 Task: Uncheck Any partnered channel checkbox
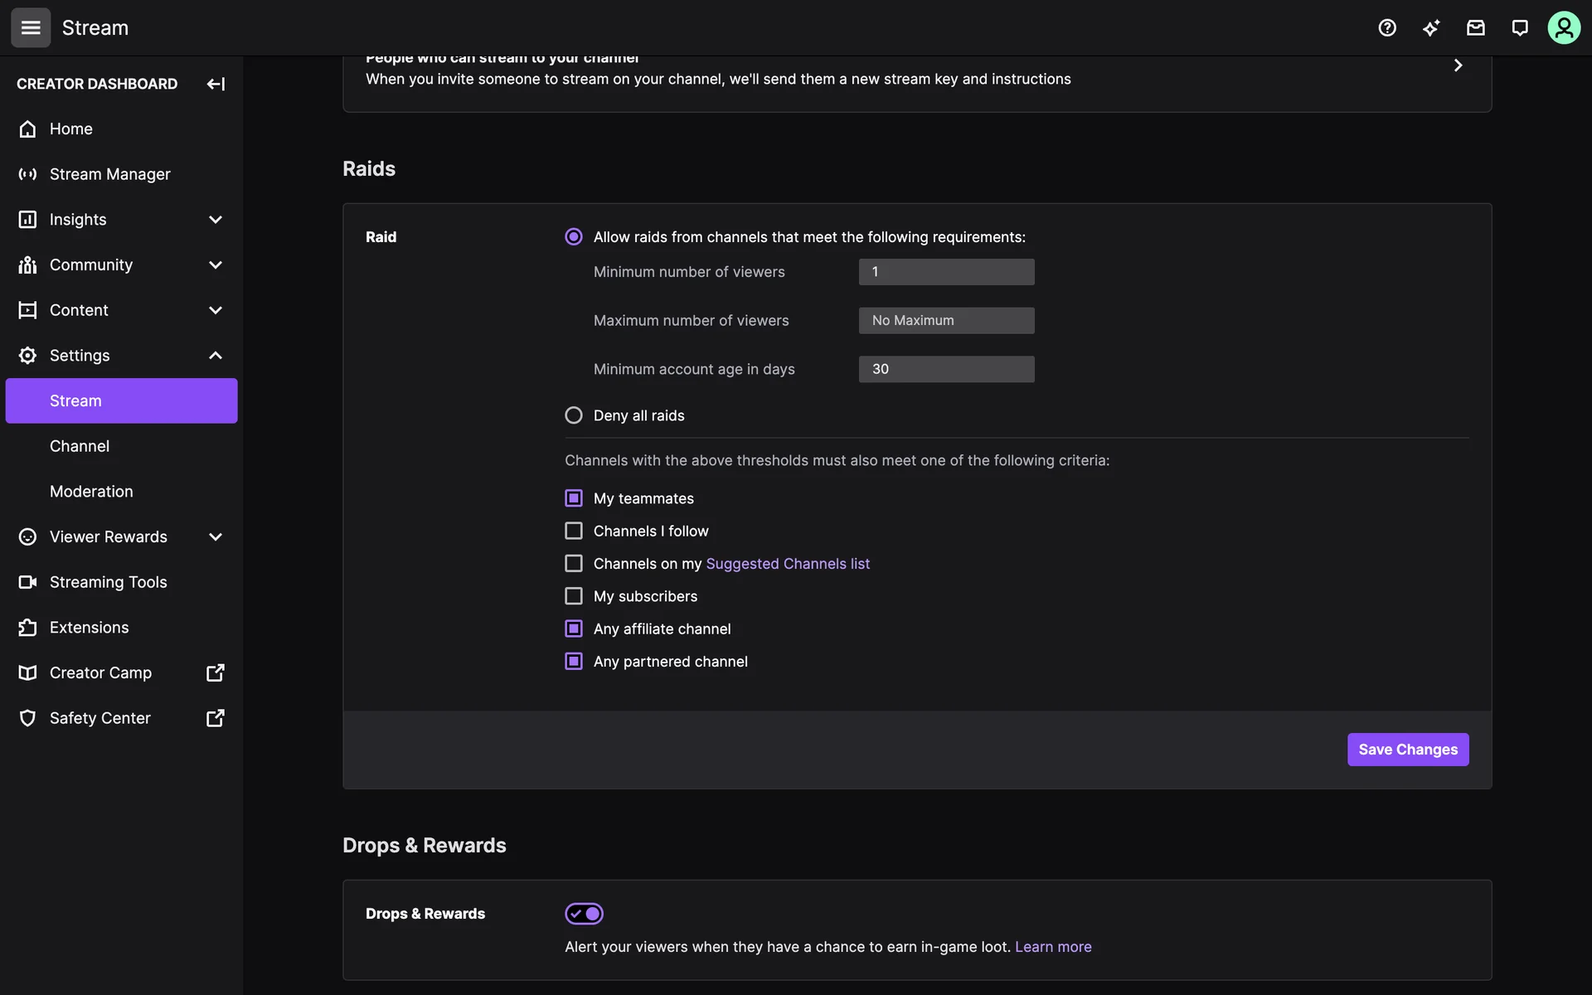point(574,662)
